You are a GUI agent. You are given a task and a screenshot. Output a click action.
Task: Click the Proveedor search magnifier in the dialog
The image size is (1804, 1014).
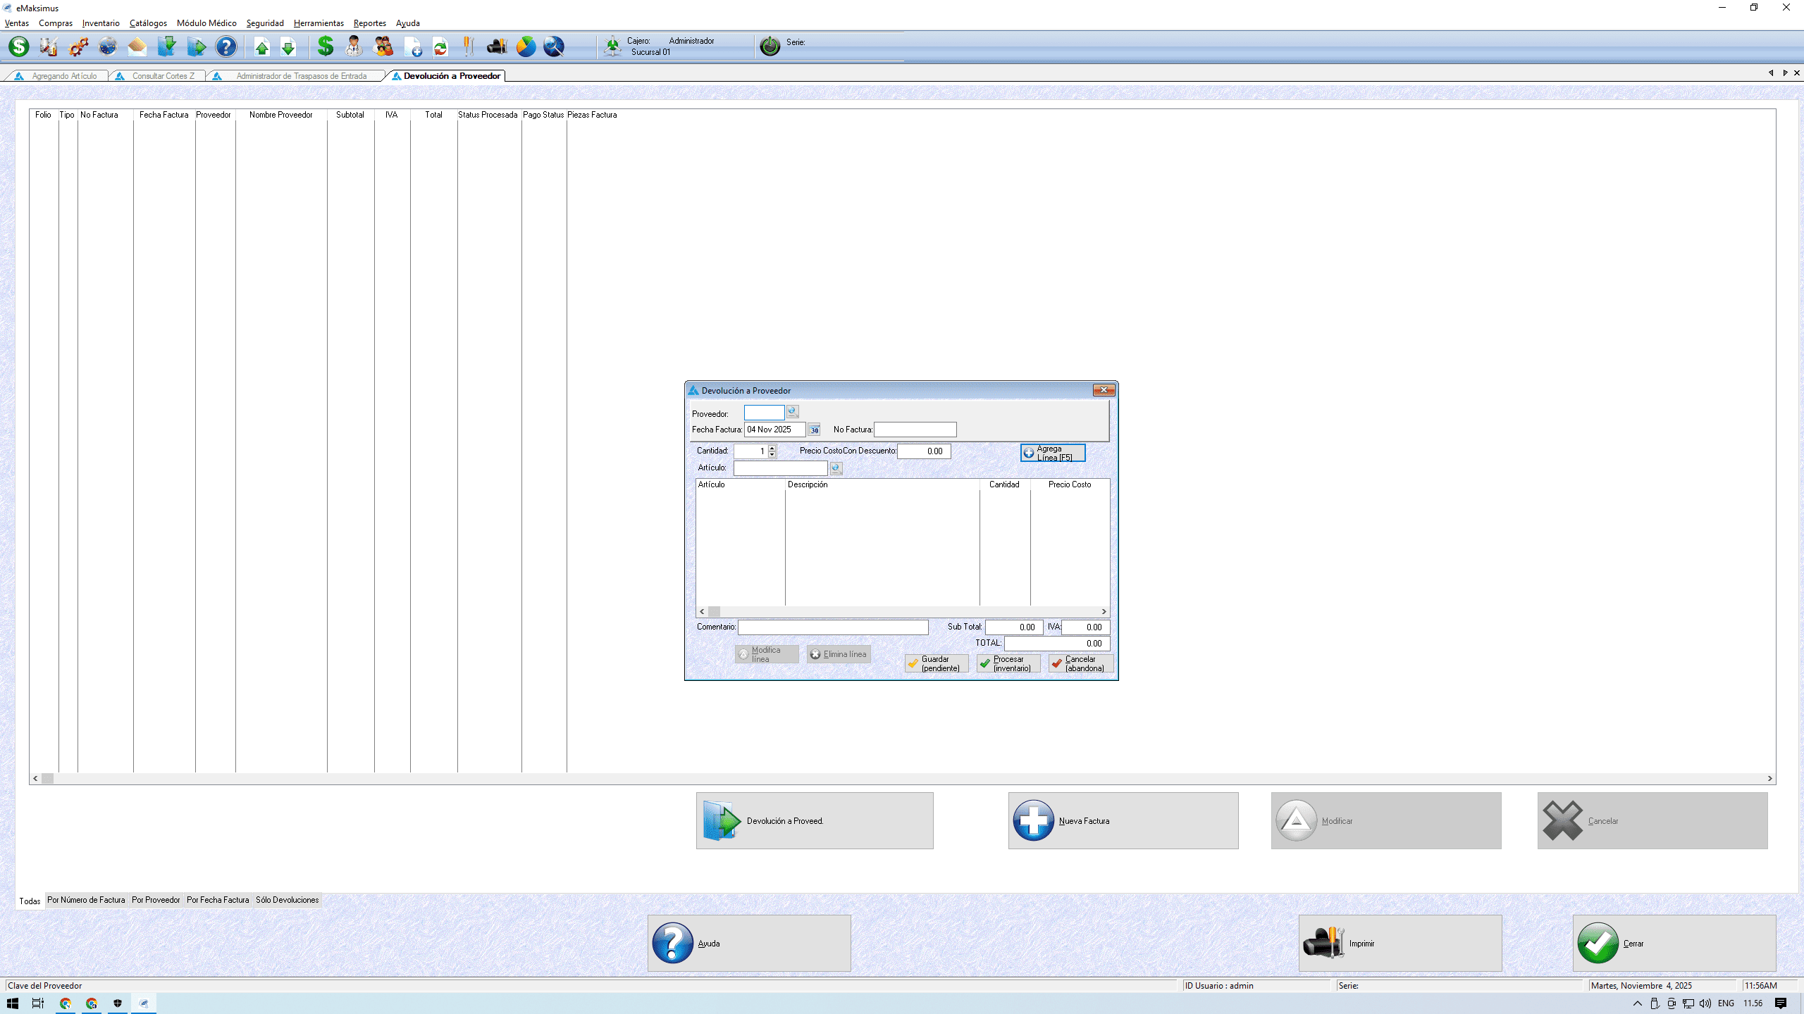click(x=793, y=413)
